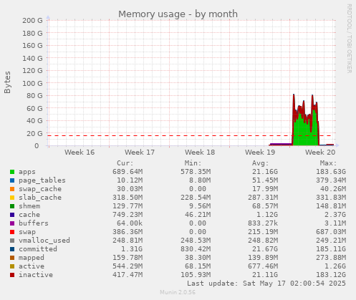Click the 'slab_cache' legend label
The height and width of the screenshot is (300, 356).
click(x=40, y=198)
